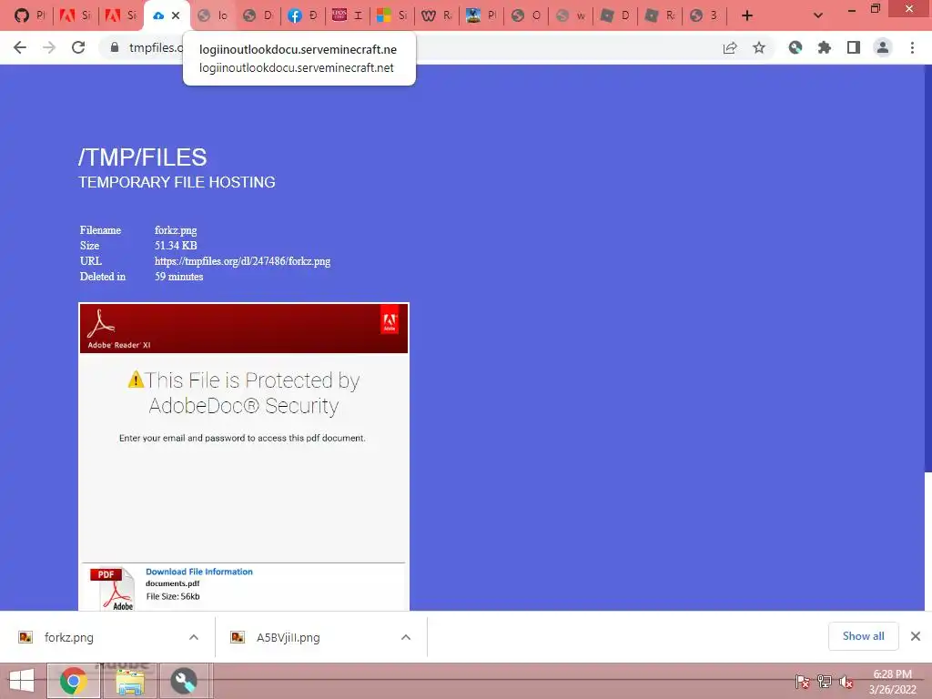Open the Windows Start menu

(x=22, y=681)
